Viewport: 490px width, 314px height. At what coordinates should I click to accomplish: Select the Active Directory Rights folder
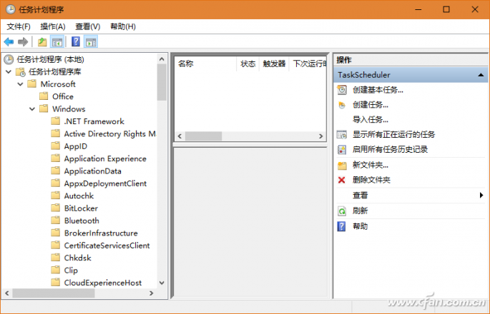tap(109, 133)
